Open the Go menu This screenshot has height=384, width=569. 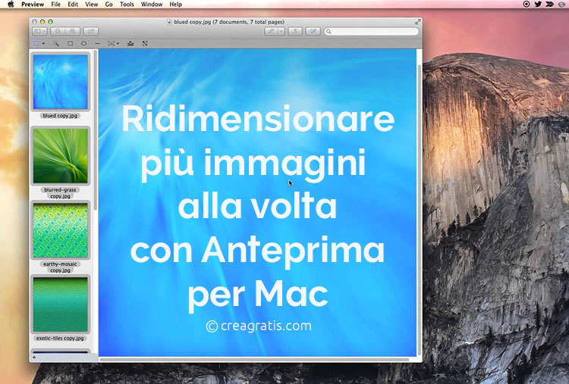click(x=108, y=5)
